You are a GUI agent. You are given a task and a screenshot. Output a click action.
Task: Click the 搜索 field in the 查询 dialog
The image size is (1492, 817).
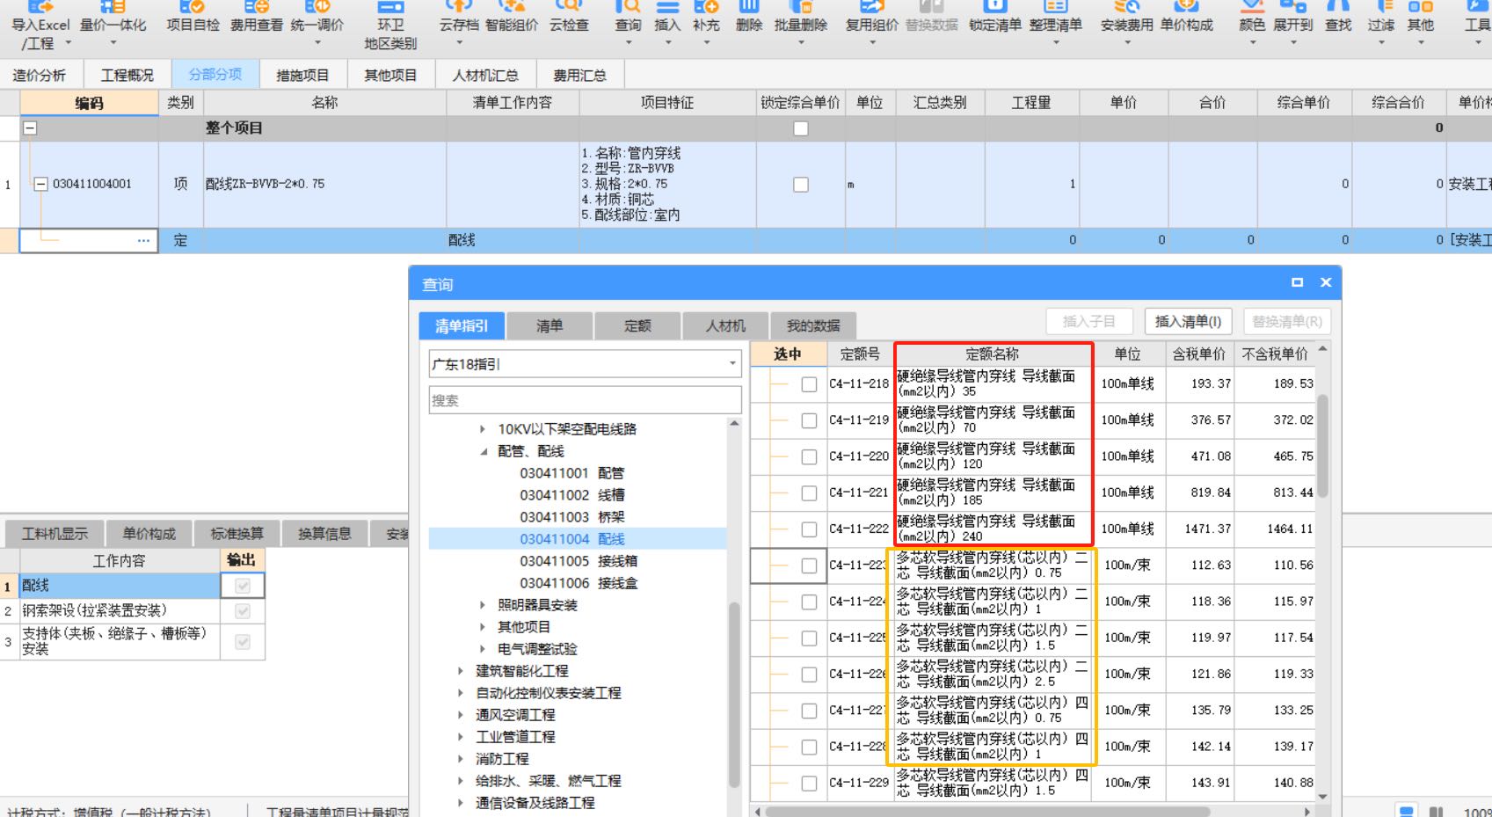pos(585,400)
